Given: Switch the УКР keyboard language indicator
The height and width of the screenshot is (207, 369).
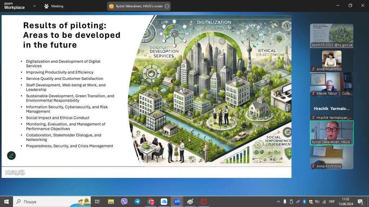Looking at the screenshot, I should tap(332, 202).
